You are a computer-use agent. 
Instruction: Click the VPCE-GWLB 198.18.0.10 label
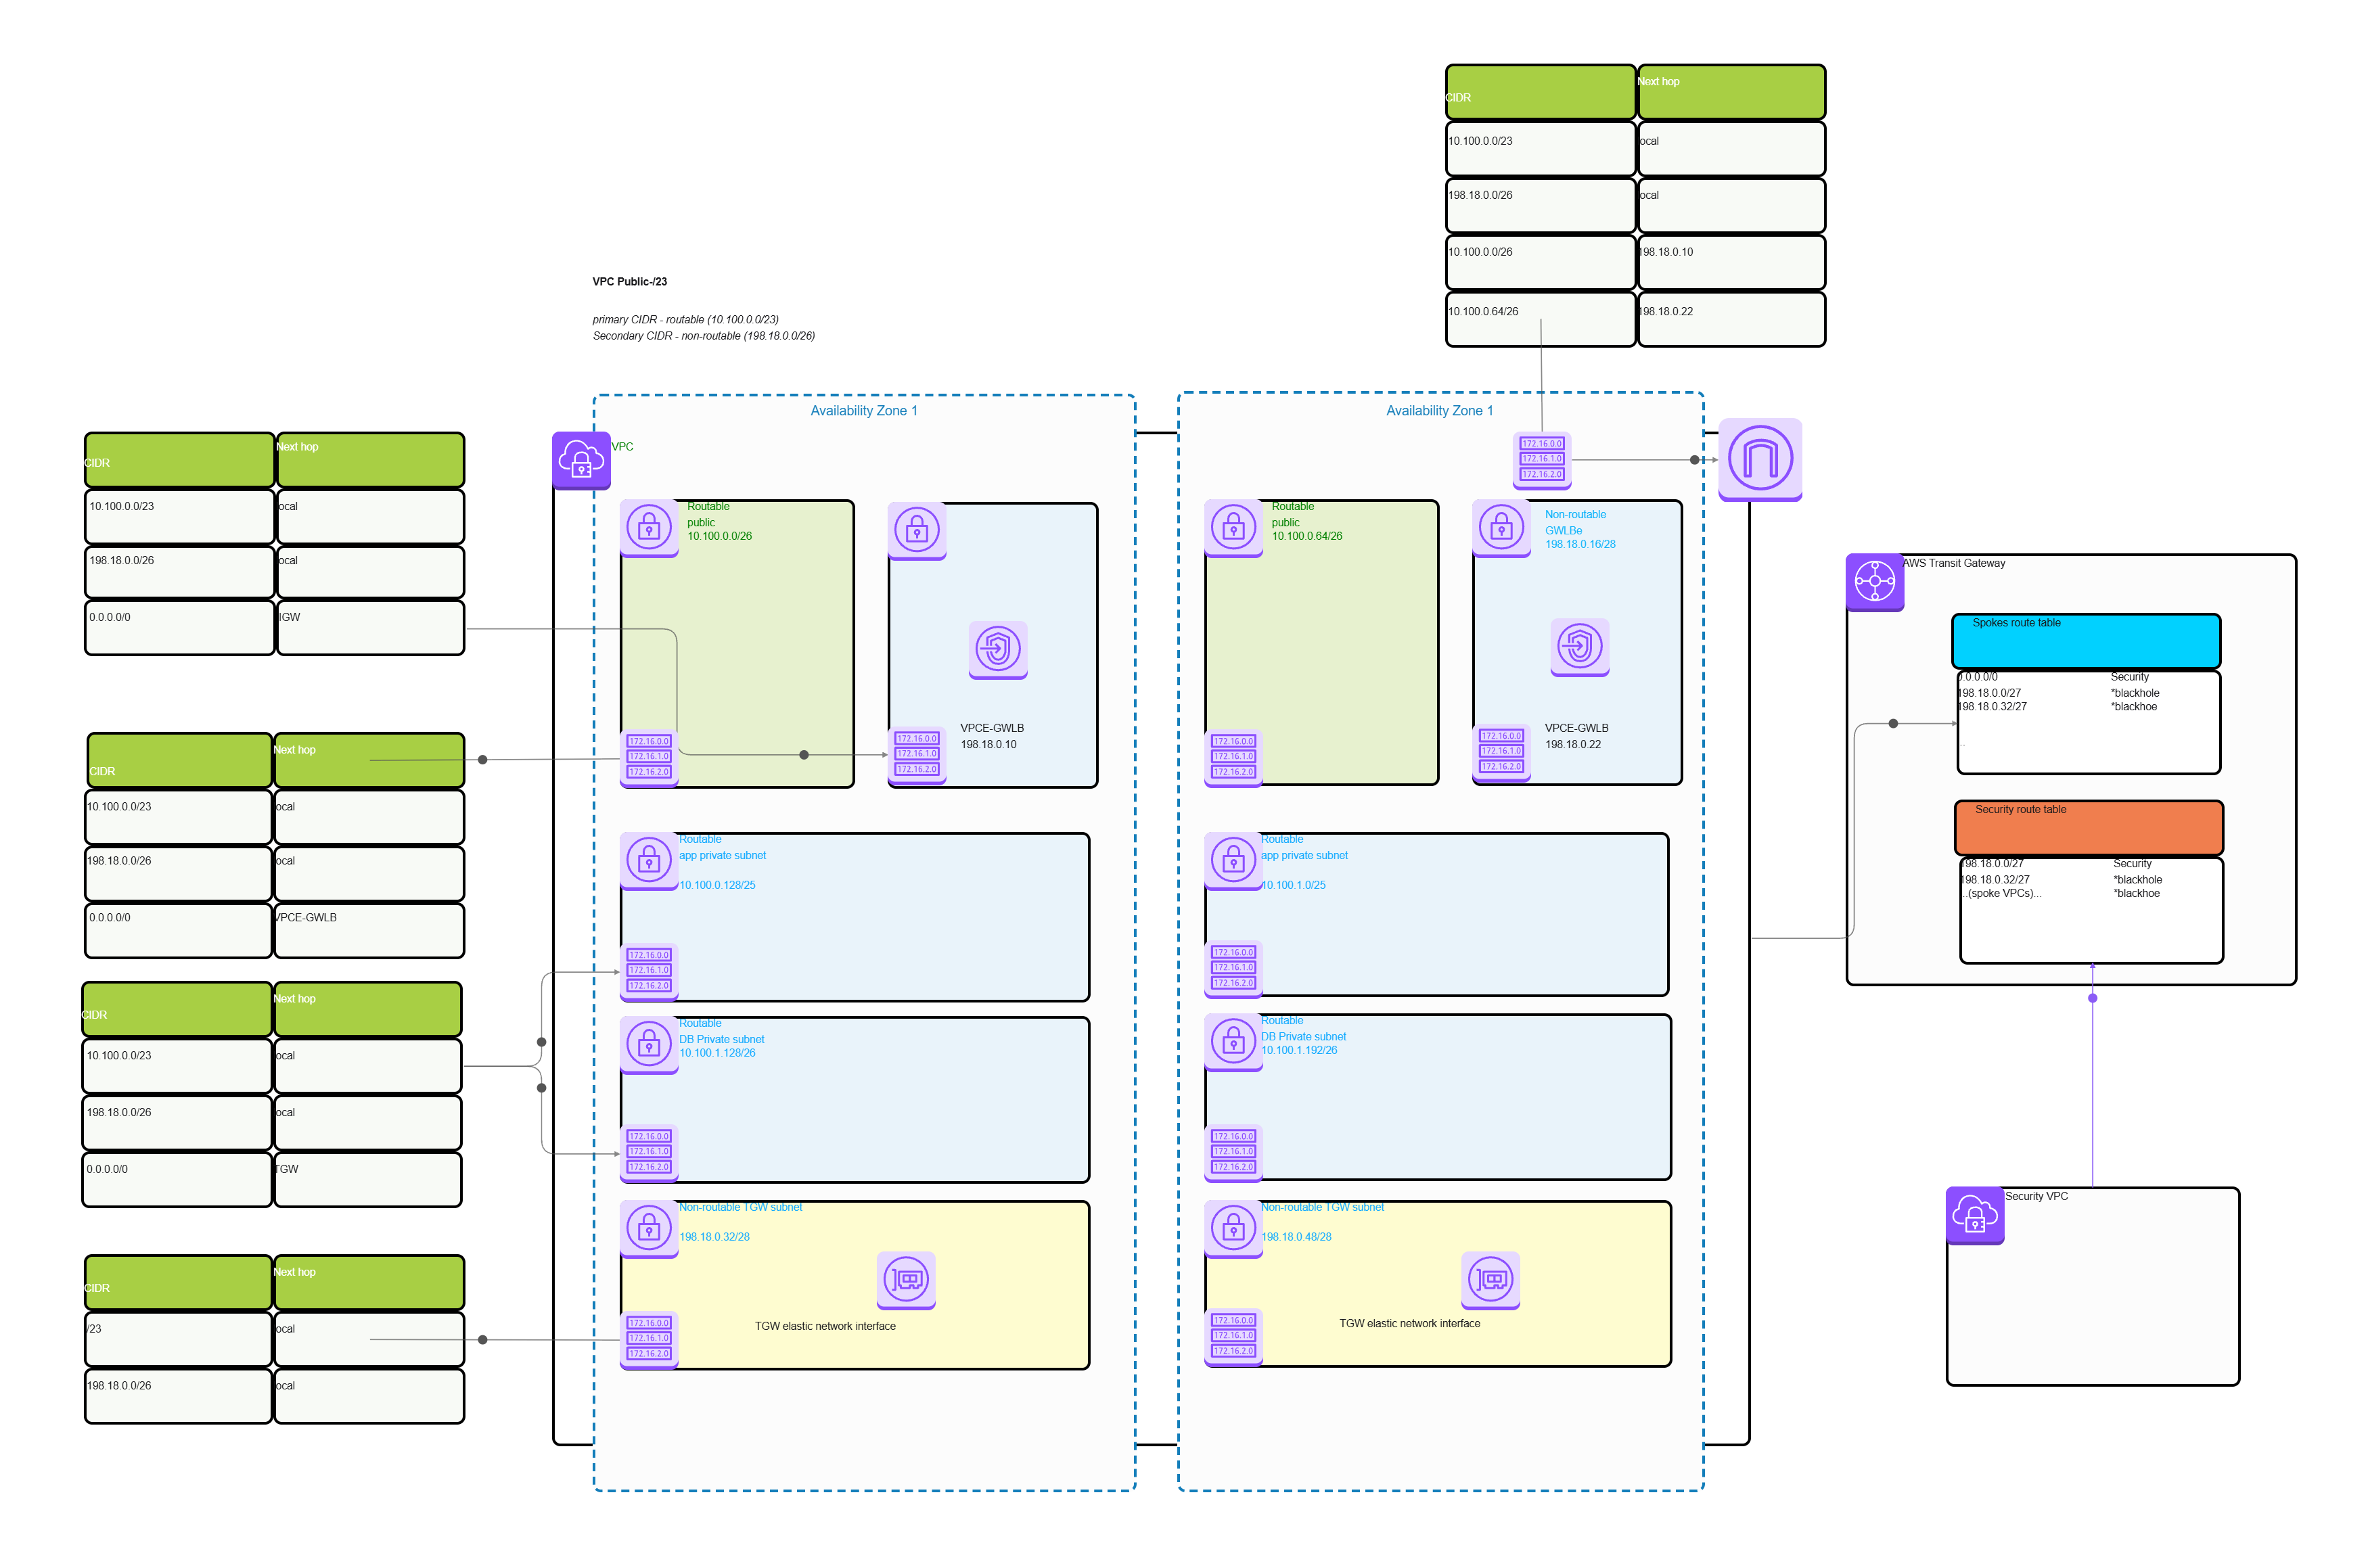[x=991, y=736]
